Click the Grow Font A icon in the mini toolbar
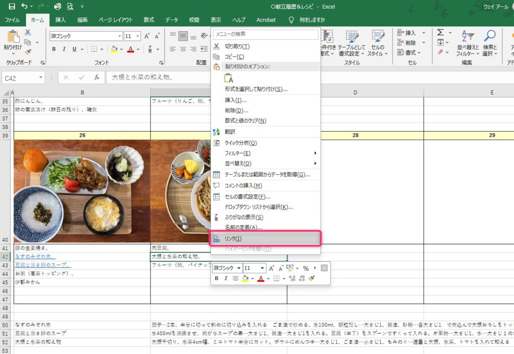 click(271, 268)
